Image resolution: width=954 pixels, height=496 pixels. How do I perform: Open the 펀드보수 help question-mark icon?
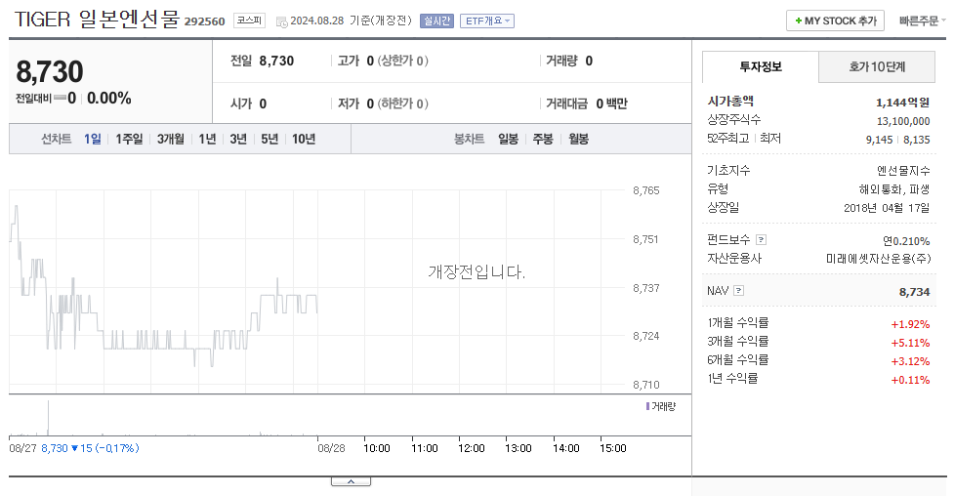[x=761, y=240]
